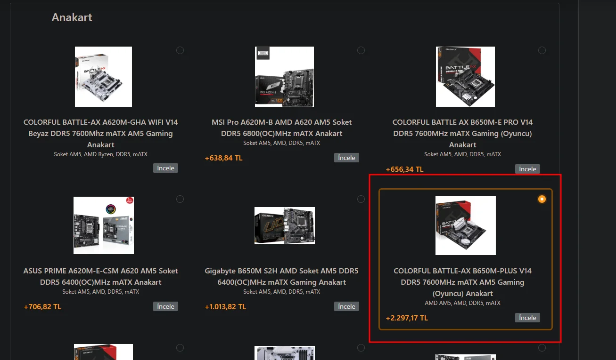616x360 pixels.
Task: Open İncele for Gigabyte B650M S2H
Action: 346,306
